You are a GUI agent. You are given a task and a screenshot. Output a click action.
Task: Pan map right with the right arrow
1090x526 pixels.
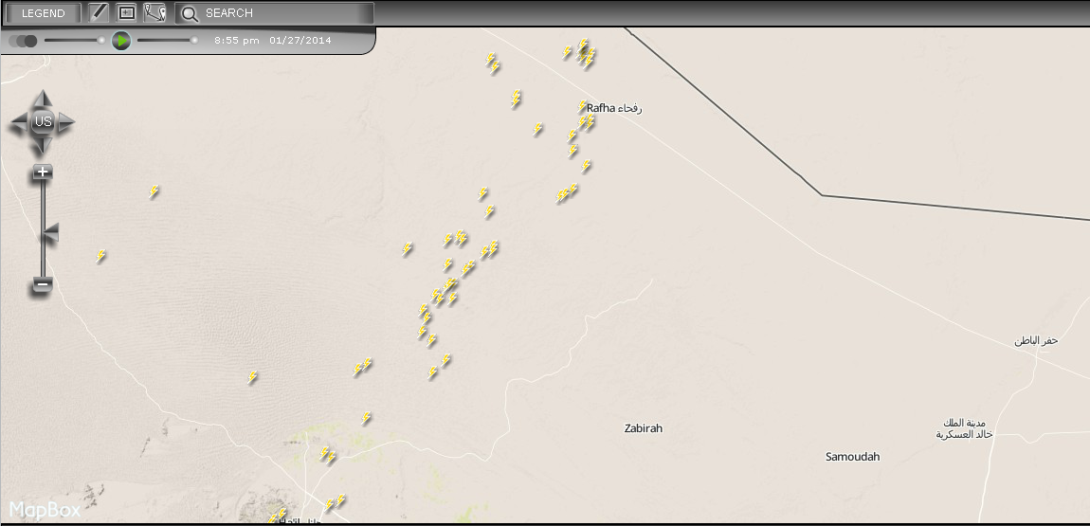click(65, 123)
